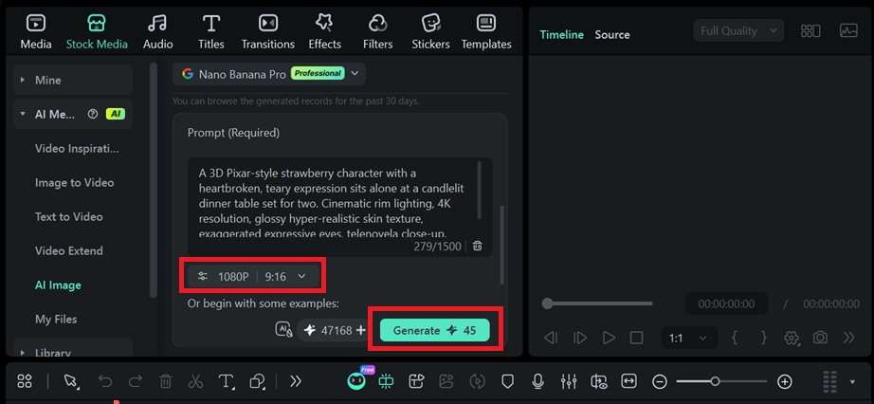874x404 pixels.
Task: Open the Templates tab
Action: 486,32
